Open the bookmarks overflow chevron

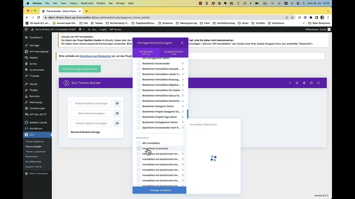coord(304,23)
